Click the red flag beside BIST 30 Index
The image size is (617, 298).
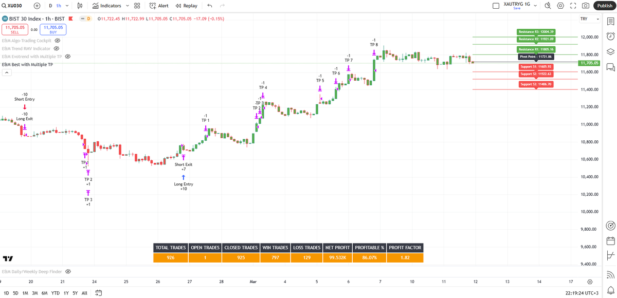click(x=71, y=19)
